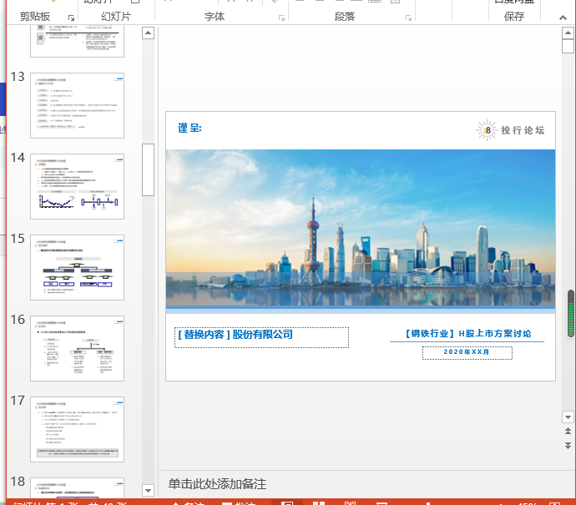576x505 pixels.
Task: Collapse the ribbon with the chevron
Action: pos(563,18)
